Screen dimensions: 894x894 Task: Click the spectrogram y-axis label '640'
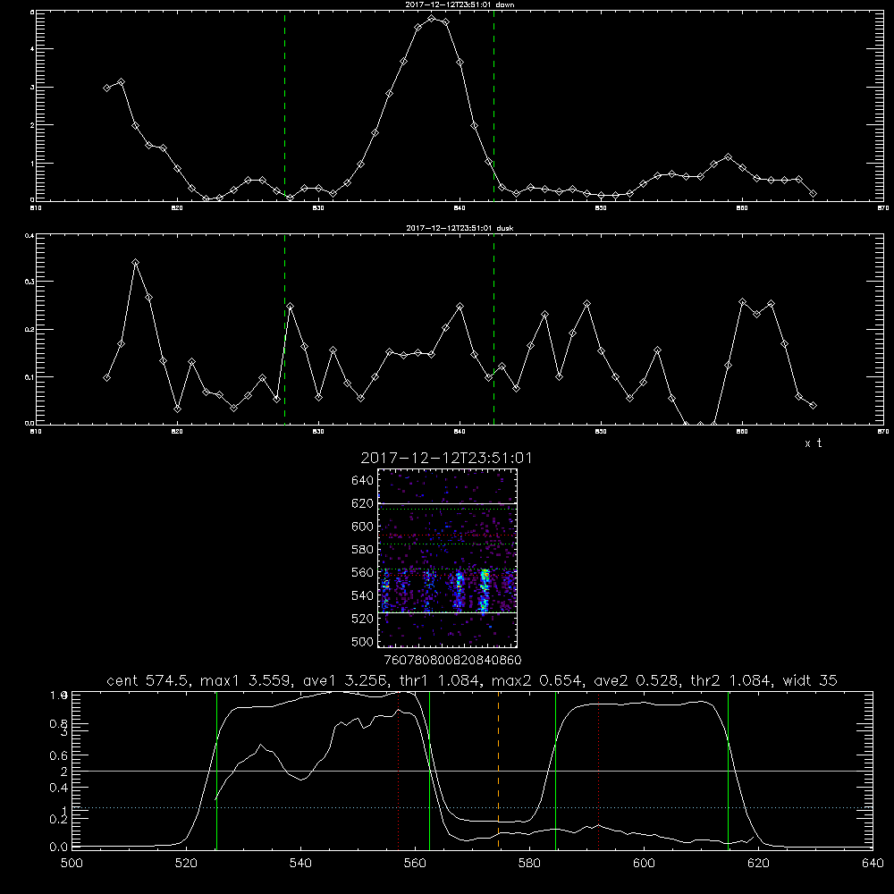click(363, 481)
